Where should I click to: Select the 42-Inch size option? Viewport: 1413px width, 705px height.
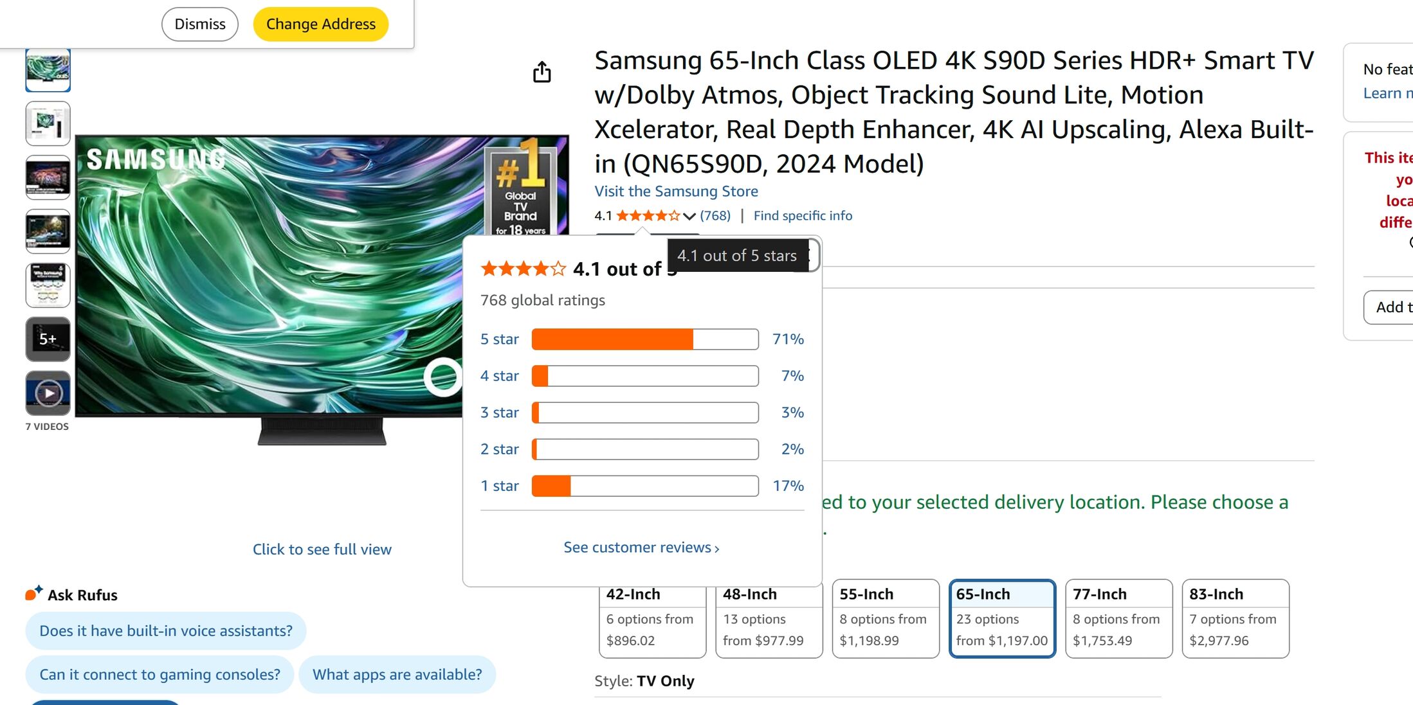click(x=652, y=618)
